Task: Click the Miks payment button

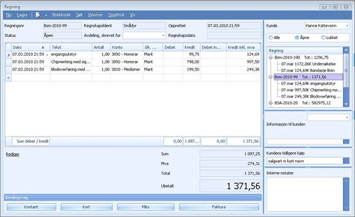Action: click(x=145, y=207)
